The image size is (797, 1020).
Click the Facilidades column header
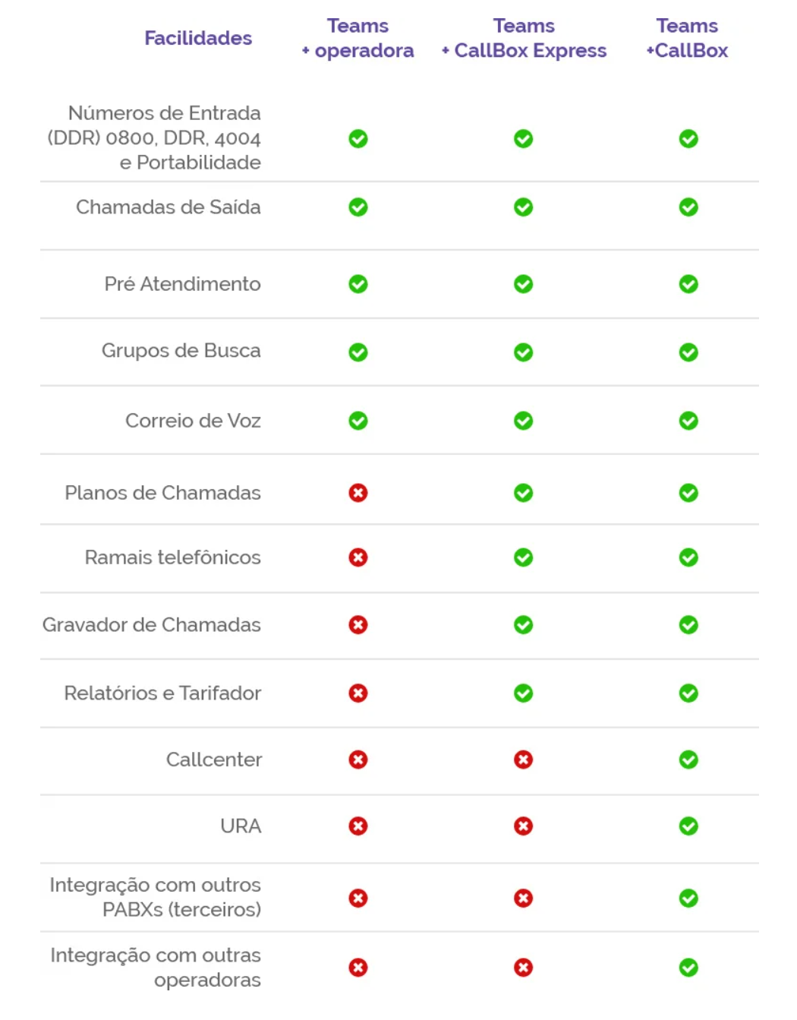pyautogui.click(x=198, y=38)
